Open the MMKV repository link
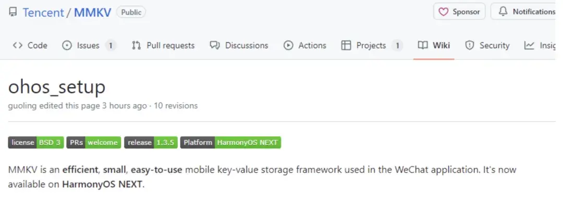Viewport: 563px width, 204px height. pos(93,12)
